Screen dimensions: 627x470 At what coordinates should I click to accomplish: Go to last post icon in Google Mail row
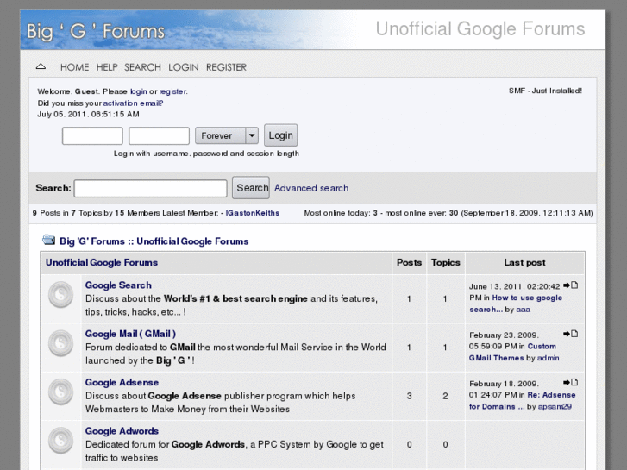(x=571, y=334)
